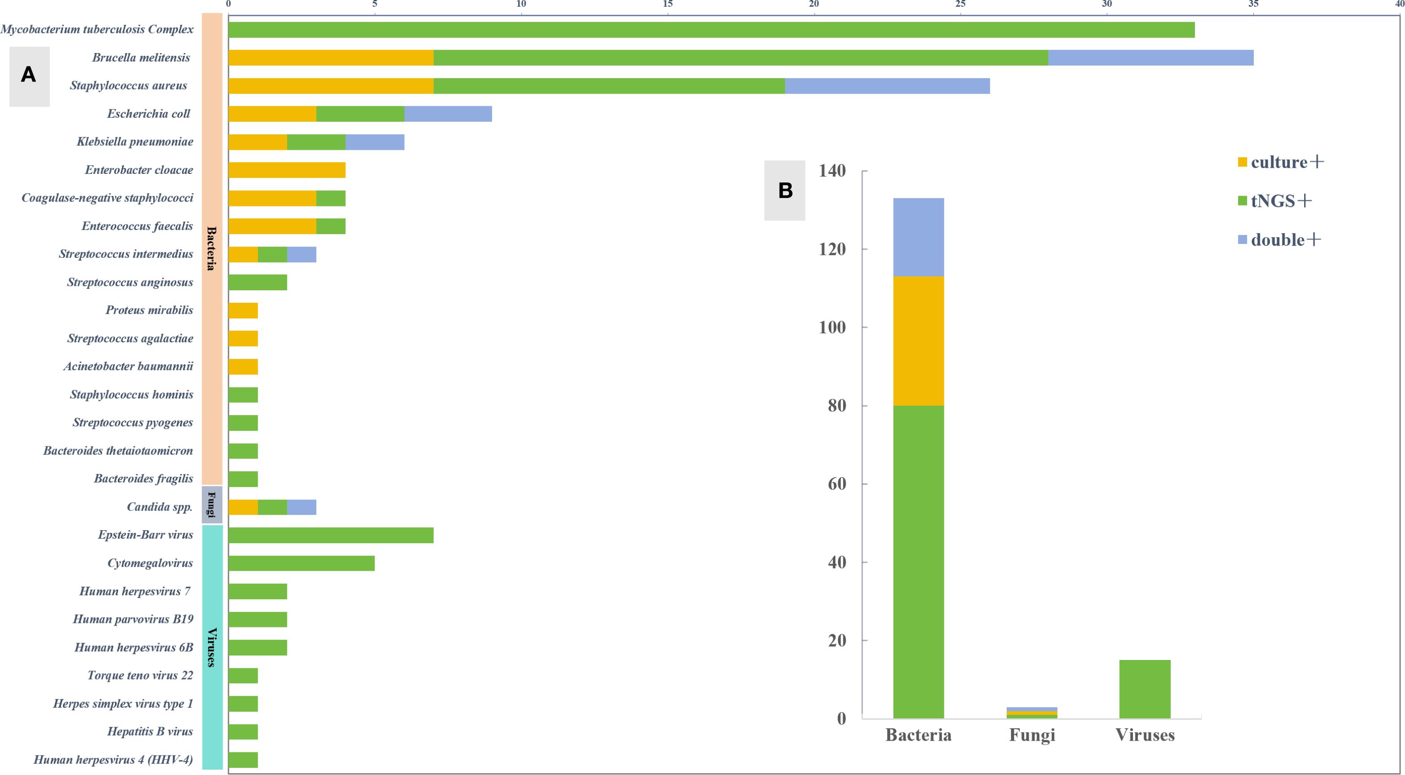
Task: Click the 'double+' legend text
Action: 1286,240
